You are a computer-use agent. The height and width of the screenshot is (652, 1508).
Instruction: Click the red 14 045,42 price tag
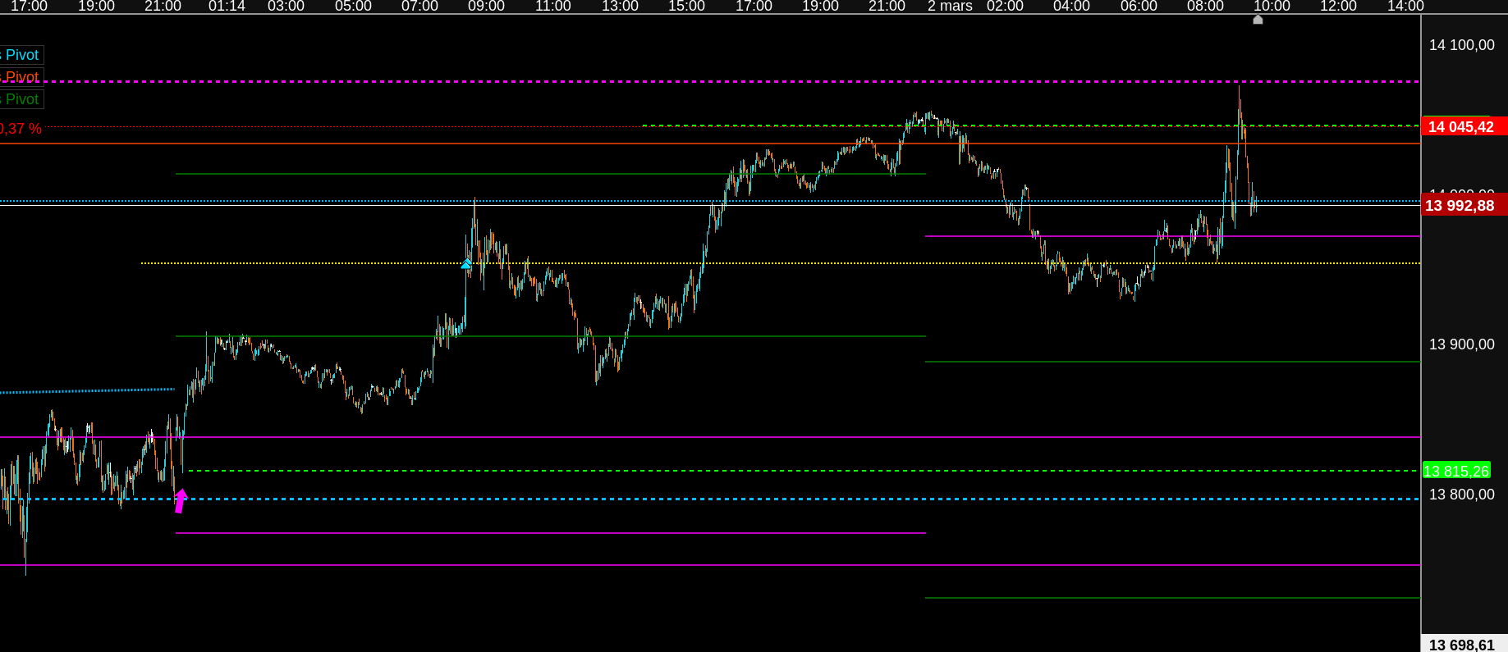1463,126
